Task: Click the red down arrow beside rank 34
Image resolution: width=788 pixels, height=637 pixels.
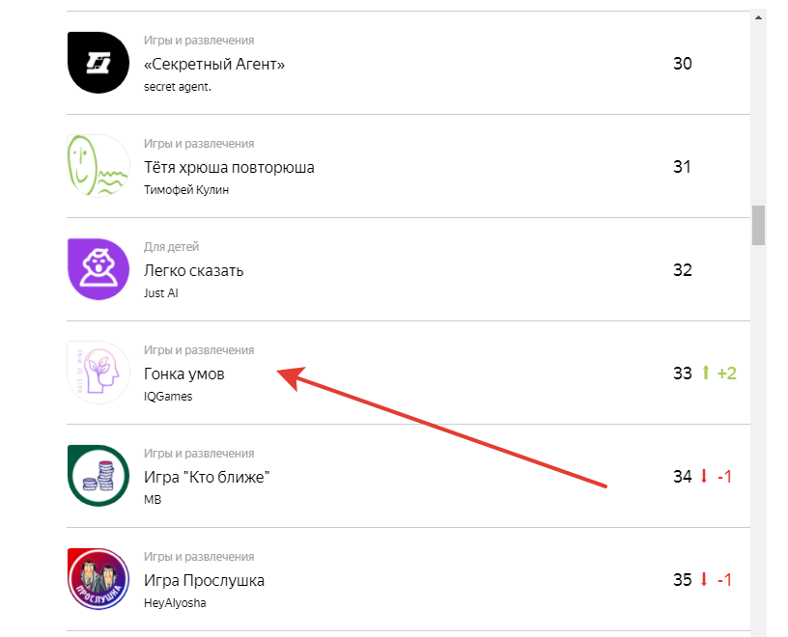Action: [x=704, y=476]
